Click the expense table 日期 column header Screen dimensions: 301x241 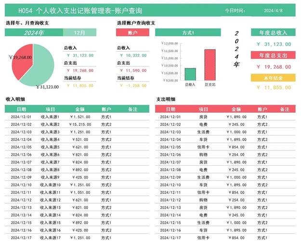pos(170,109)
